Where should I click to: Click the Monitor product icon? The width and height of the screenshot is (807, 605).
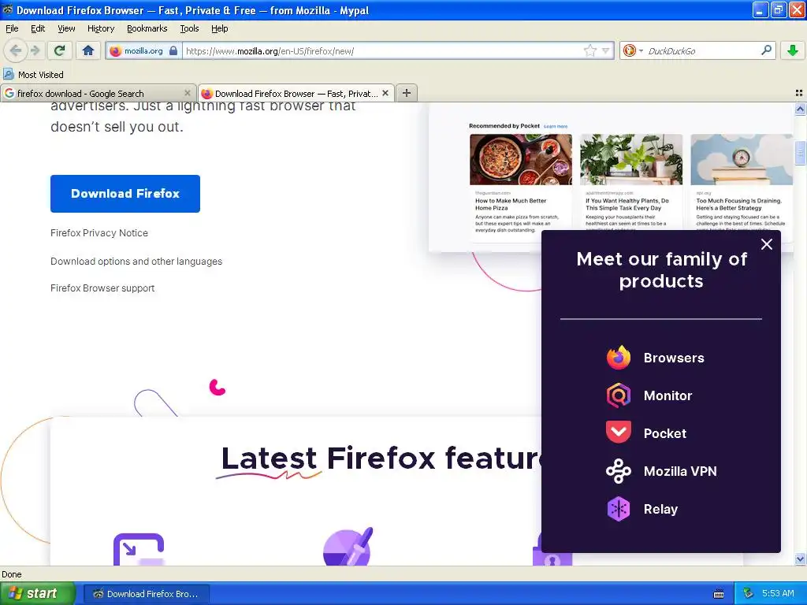click(619, 395)
